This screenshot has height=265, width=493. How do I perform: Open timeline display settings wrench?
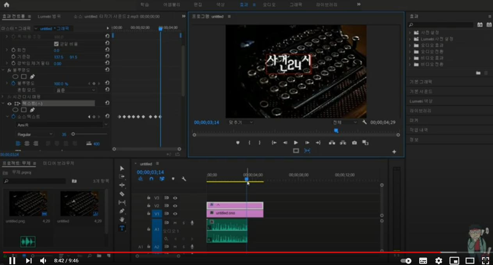(x=184, y=179)
